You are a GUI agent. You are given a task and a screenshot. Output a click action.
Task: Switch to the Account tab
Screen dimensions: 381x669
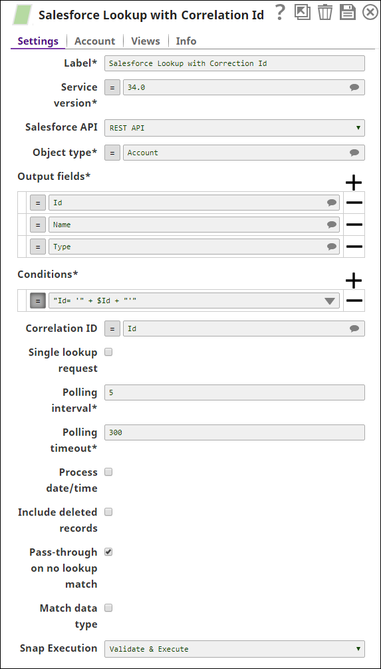94,41
